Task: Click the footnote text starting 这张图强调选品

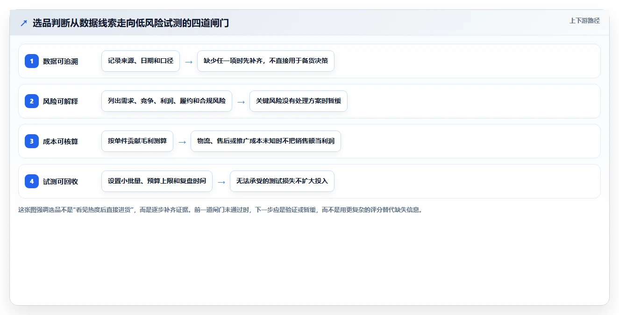Action: [x=220, y=210]
